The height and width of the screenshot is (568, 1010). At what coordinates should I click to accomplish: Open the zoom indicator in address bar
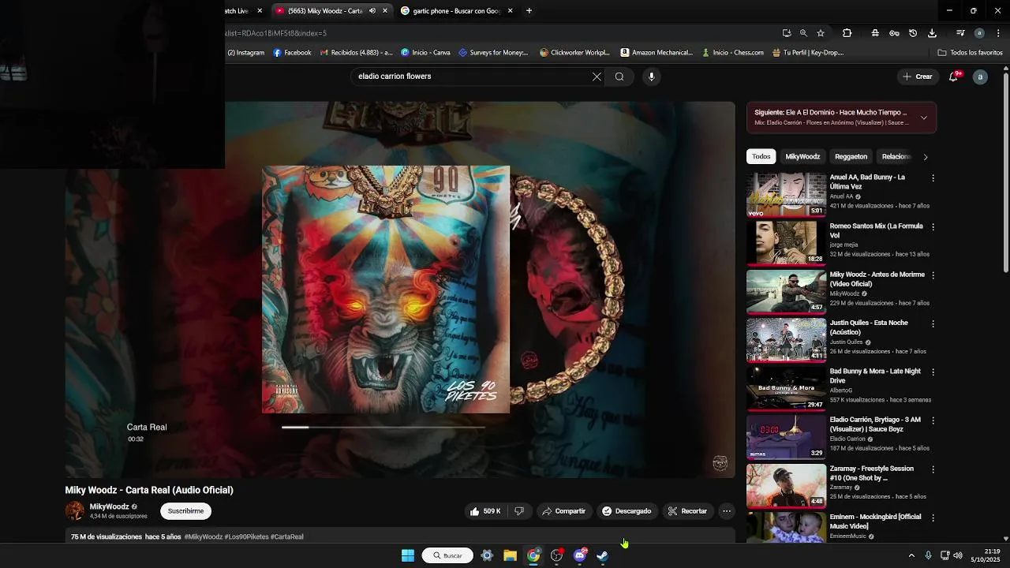(803, 33)
